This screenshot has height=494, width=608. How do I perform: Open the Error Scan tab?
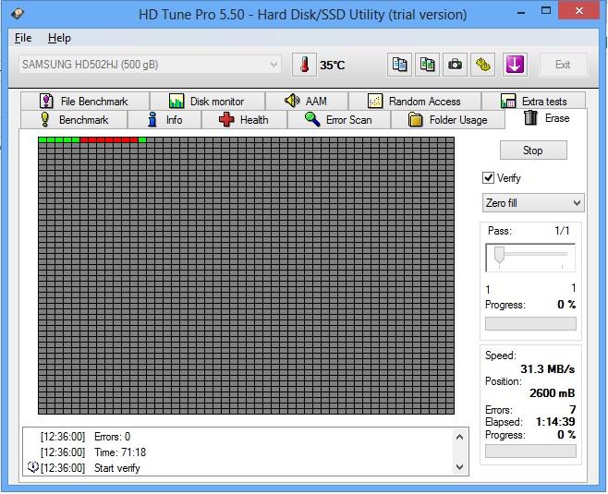[339, 120]
